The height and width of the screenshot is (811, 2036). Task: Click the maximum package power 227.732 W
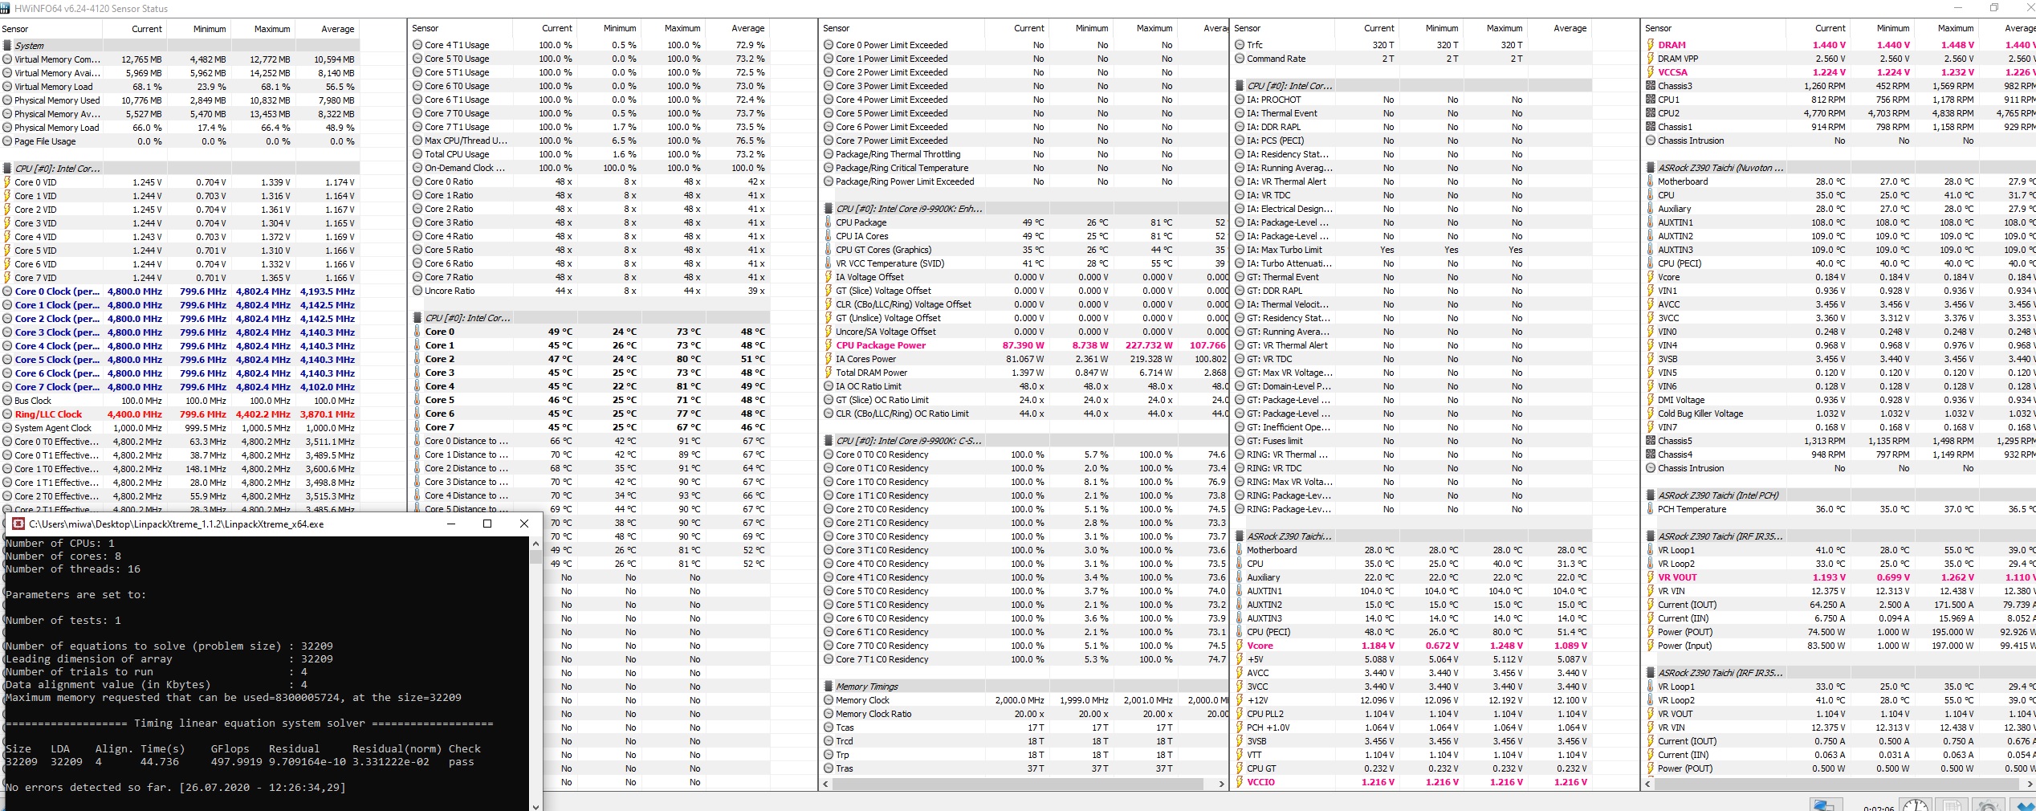tap(1149, 345)
